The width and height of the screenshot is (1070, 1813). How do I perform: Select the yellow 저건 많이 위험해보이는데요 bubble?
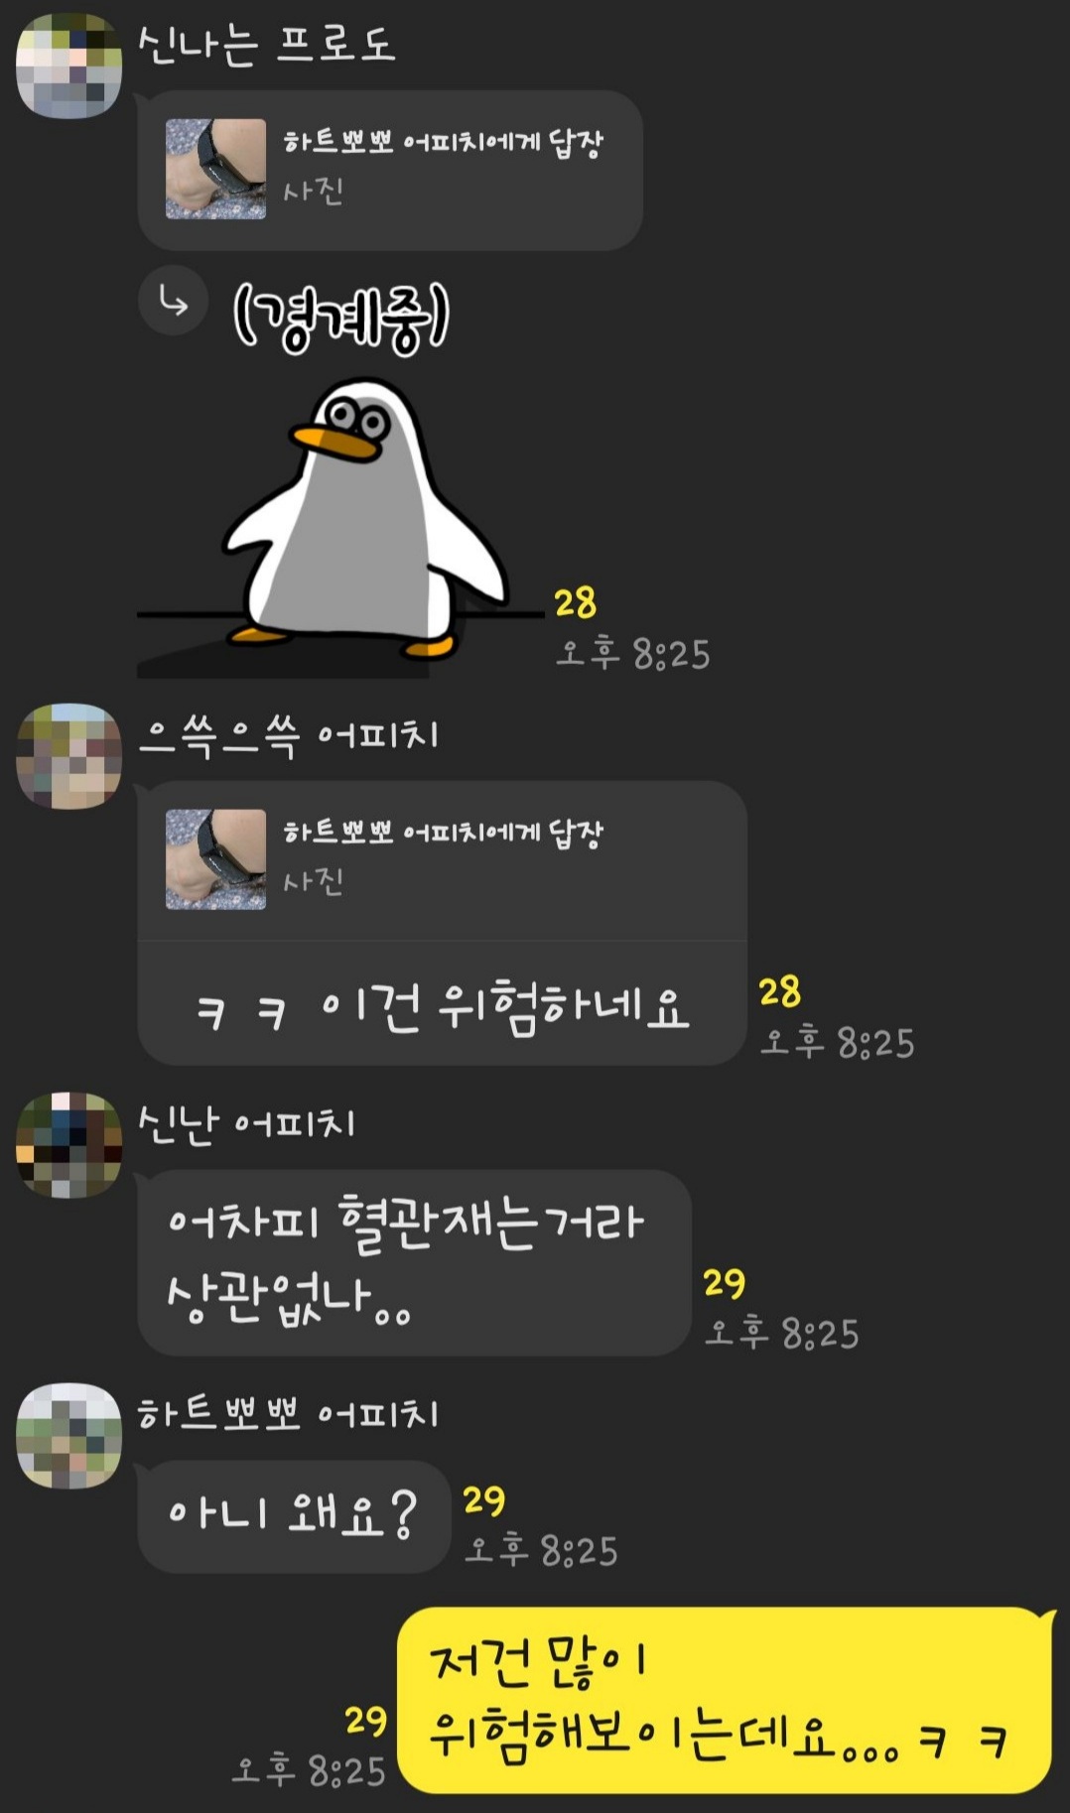pyautogui.click(x=725, y=1700)
